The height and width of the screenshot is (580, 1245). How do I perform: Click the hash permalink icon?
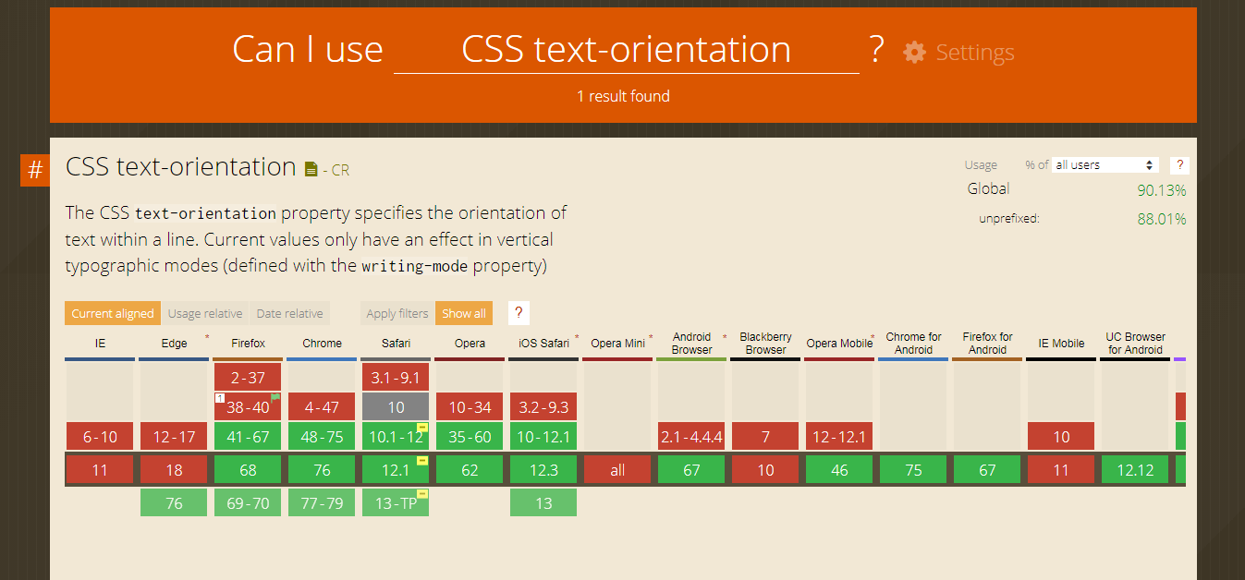35,171
